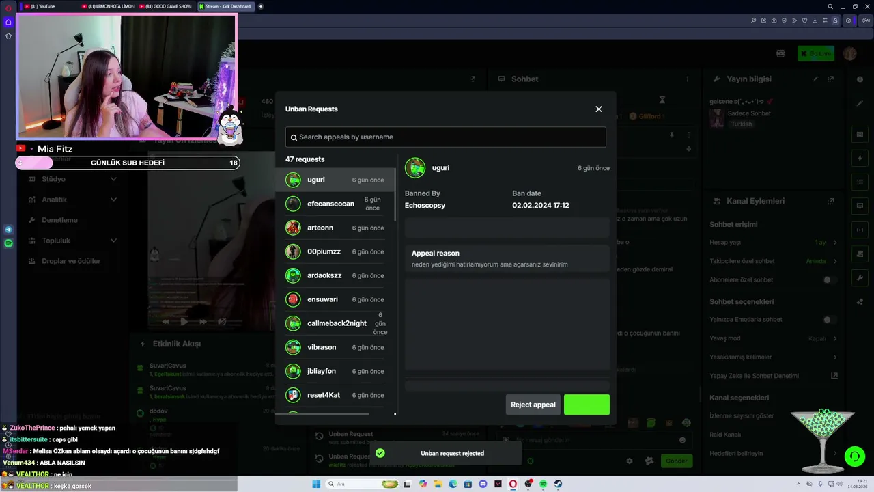Switch to the GOOD GAME SHOW browser tab

tap(167, 6)
